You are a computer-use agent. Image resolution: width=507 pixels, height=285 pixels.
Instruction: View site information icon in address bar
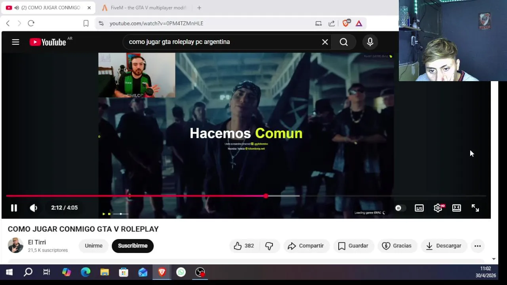[x=101, y=23]
